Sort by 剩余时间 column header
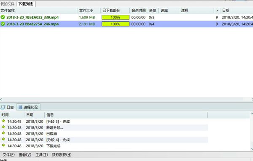253x161 pixels. click(x=138, y=11)
